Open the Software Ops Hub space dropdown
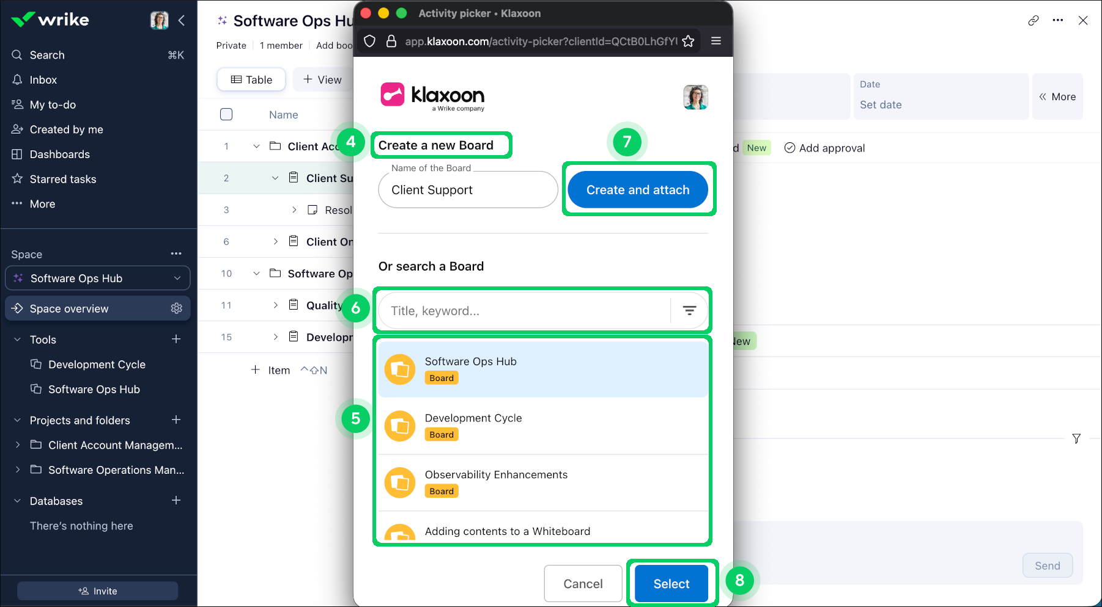The image size is (1102, 607). click(98, 278)
